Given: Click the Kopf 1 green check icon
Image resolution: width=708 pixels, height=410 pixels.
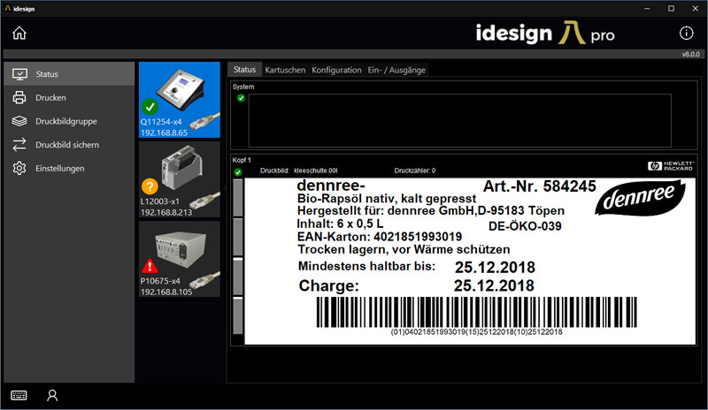Looking at the screenshot, I should [x=238, y=171].
